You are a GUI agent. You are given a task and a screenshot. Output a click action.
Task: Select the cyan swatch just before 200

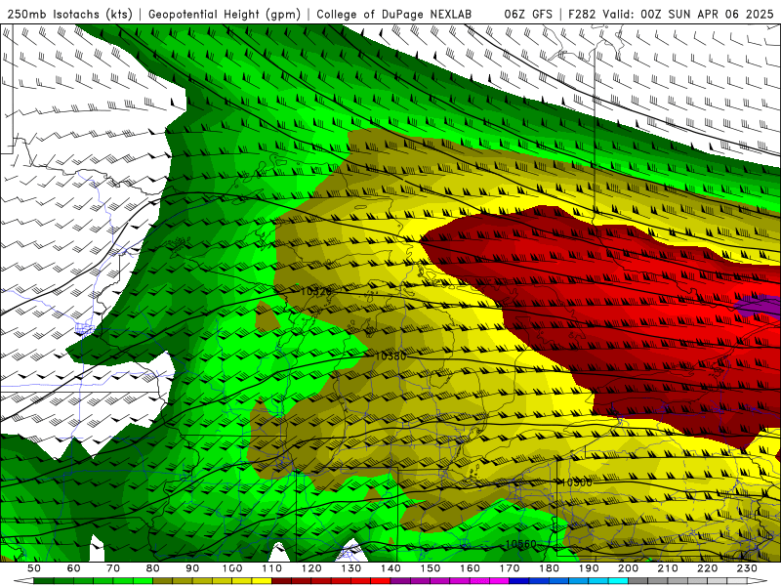tap(618, 580)
